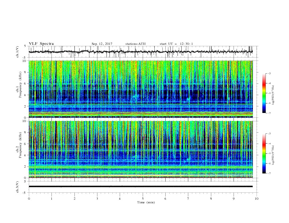
Task: Click the "6" kHz tick on ch.2 frequency axis
Action: pos(26,144)
